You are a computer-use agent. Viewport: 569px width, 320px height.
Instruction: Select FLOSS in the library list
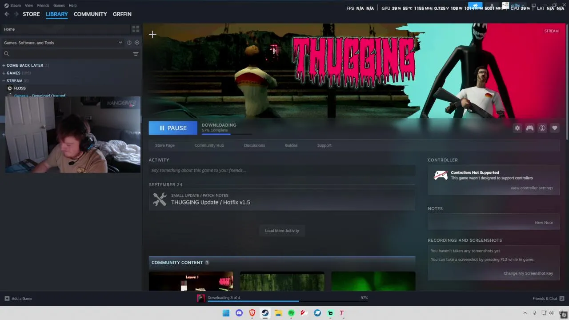[20, 88]
